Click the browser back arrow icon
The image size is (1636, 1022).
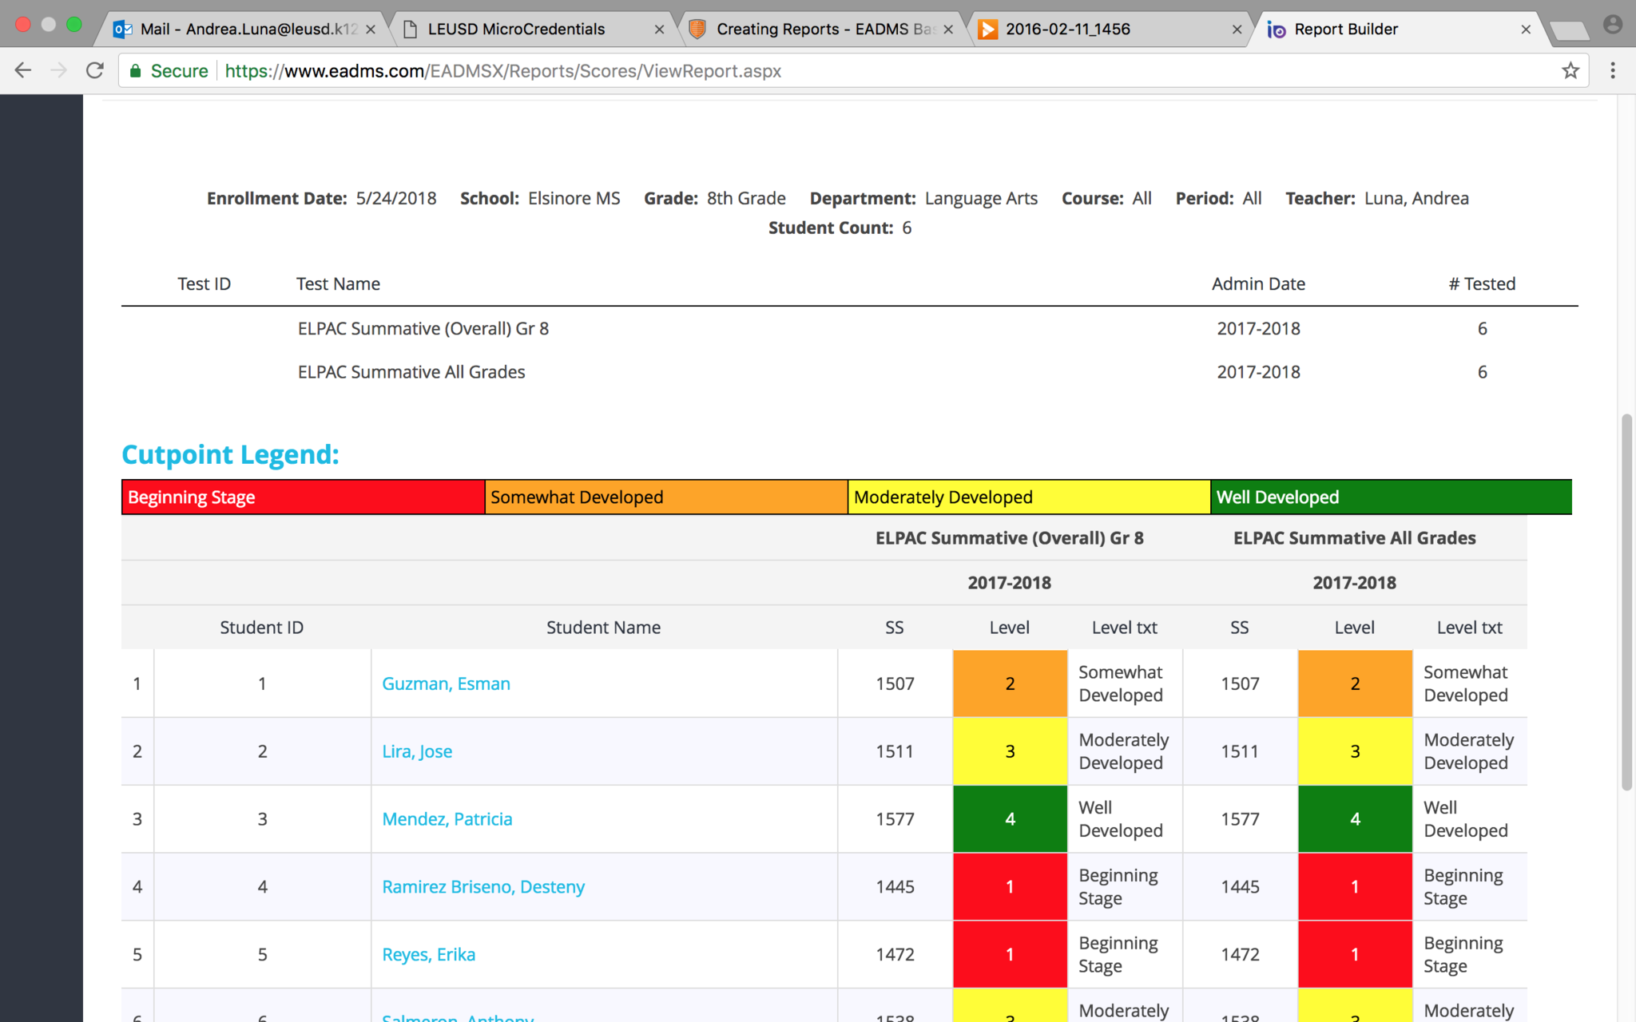pos(23,71)
